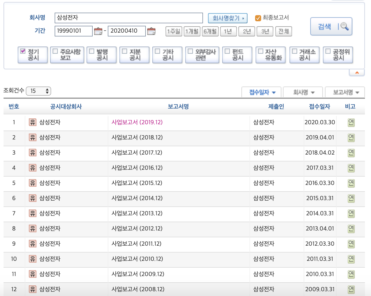
Task: Open 사업보고서 (2018.12) report
Action: 137,137
